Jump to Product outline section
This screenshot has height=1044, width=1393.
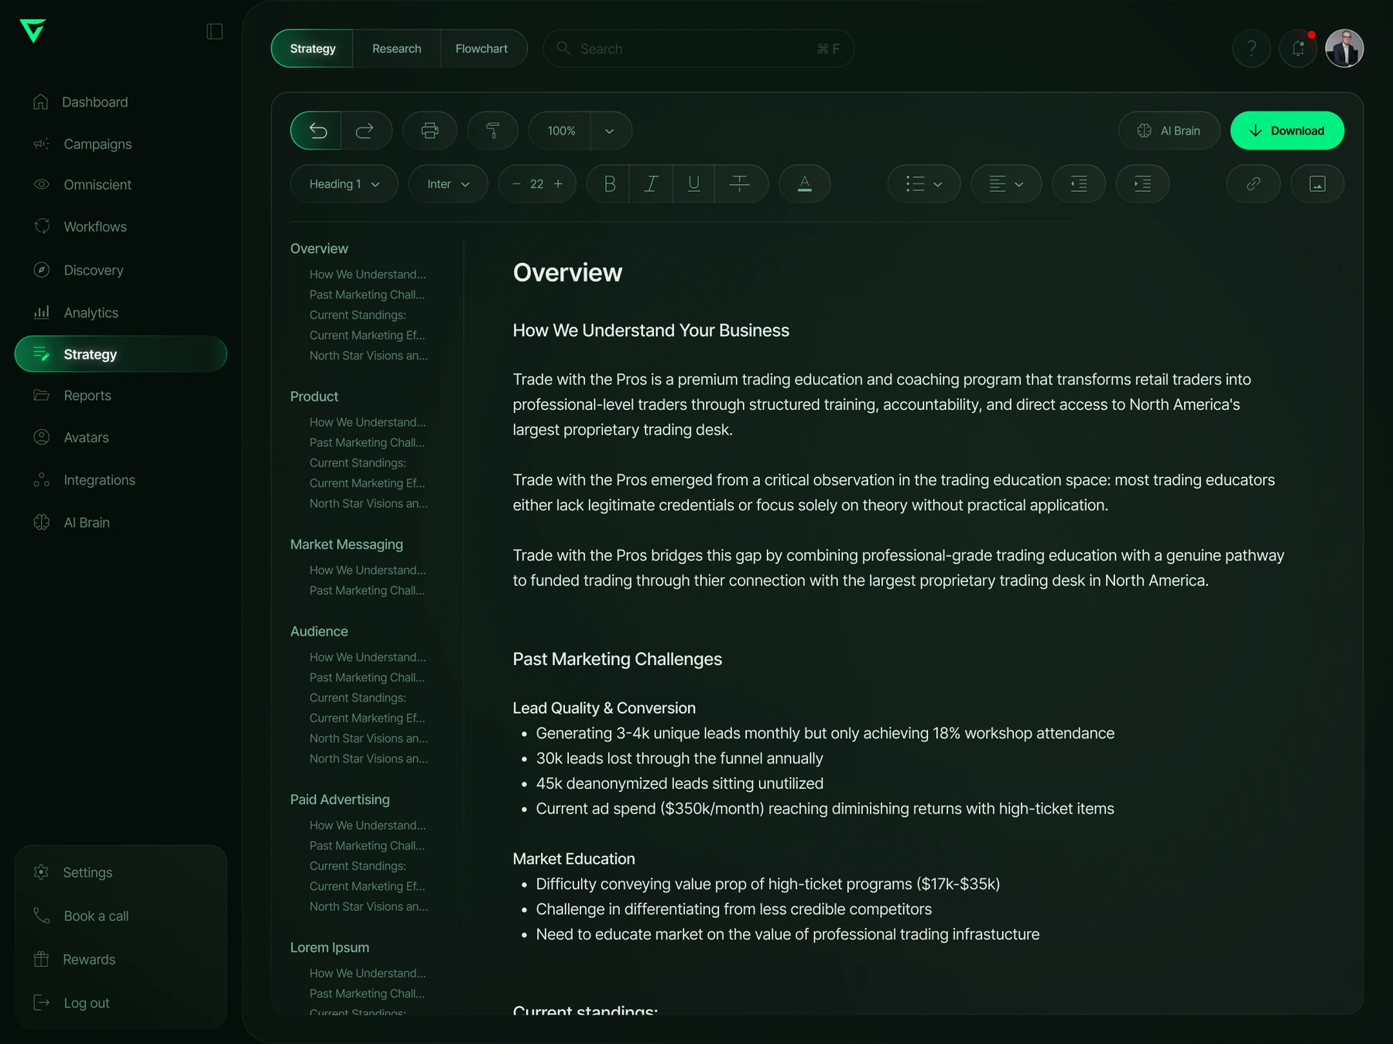tap(314, 397)
